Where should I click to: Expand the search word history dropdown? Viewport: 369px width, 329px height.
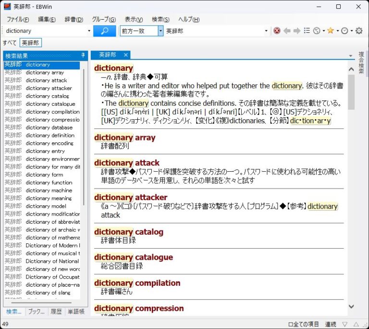coord(89,31)
